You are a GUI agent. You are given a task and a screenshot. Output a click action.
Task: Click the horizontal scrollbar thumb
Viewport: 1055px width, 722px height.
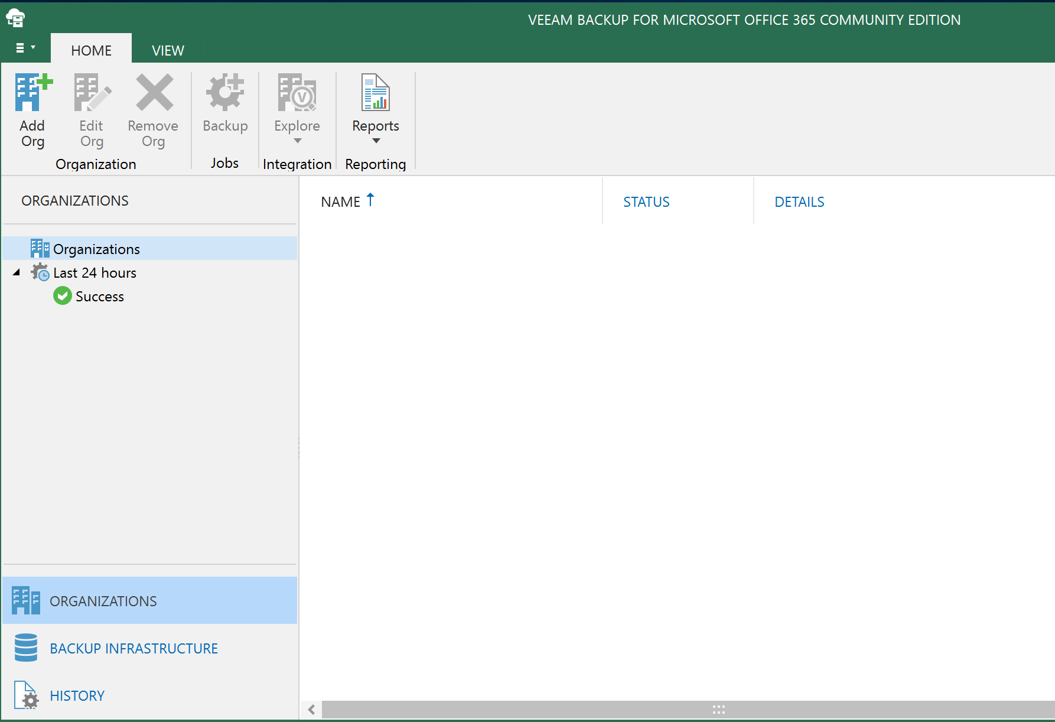[x=689, y=710]
